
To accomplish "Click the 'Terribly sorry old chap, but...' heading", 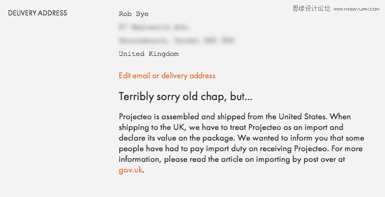I will (x=185, y=96).
